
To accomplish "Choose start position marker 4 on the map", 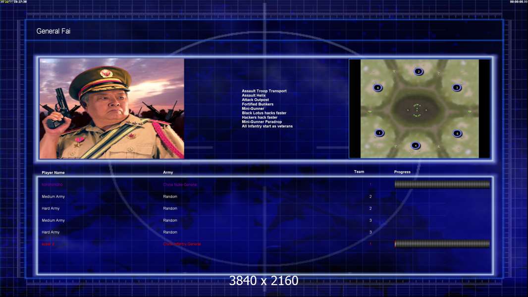I will [416, 146].
